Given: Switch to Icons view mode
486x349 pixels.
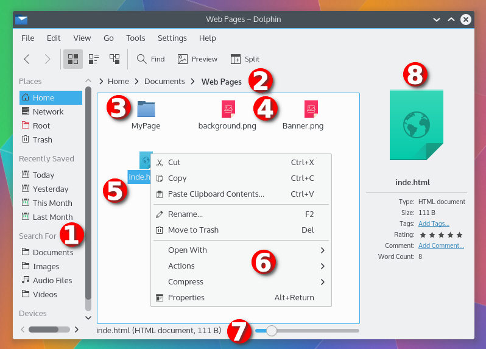Looking at the screenshot, I should 73,59.
